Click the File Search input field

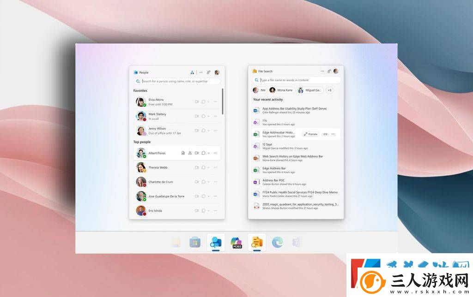(x=296, y=80)
